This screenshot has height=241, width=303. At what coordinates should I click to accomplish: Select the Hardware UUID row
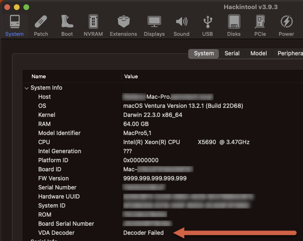[162, 197]
